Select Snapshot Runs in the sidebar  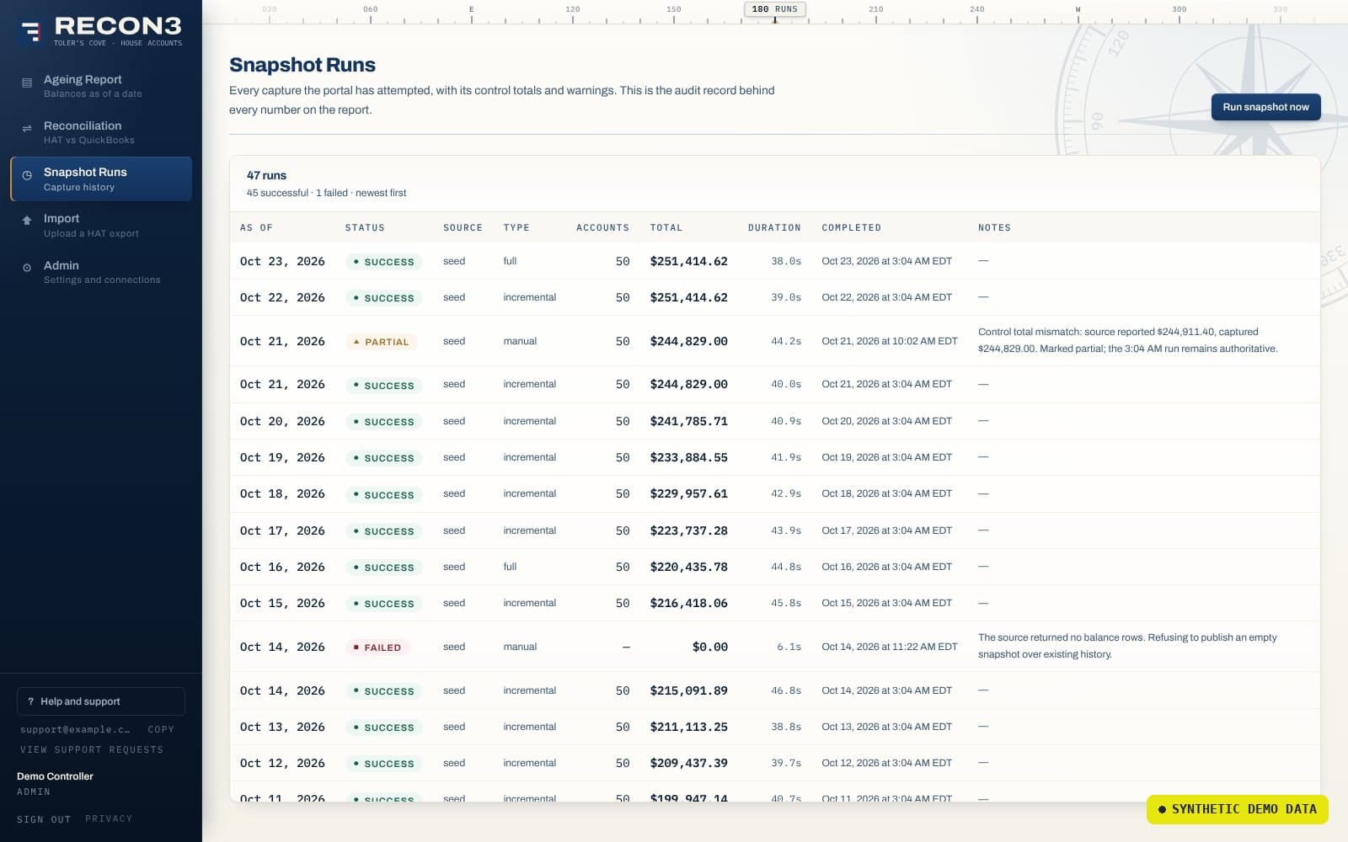tap(101, 179)
